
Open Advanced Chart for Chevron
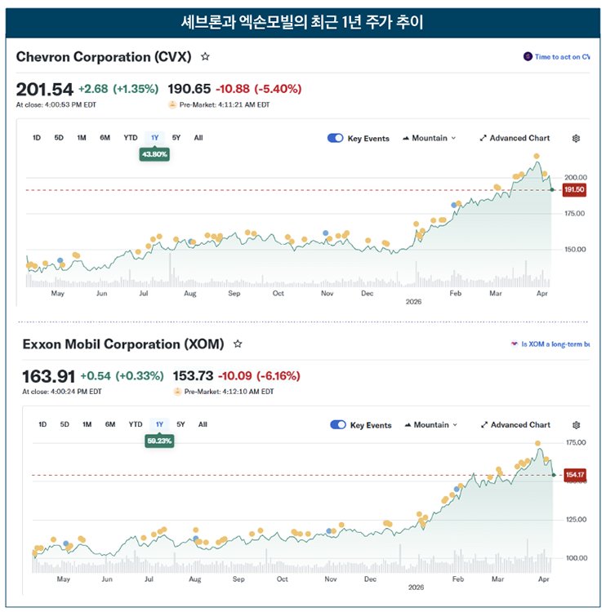(515, 139)
